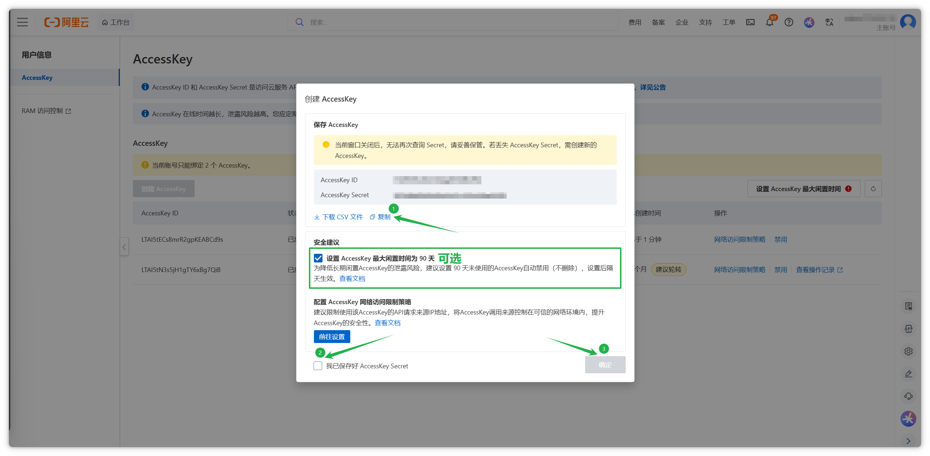Open the customer service headset icon
Screen dimensions: 930x456
pos(908,396)
